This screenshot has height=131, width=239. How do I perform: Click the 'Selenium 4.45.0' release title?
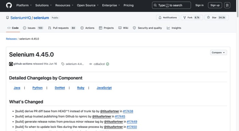(x=31, y=54)
